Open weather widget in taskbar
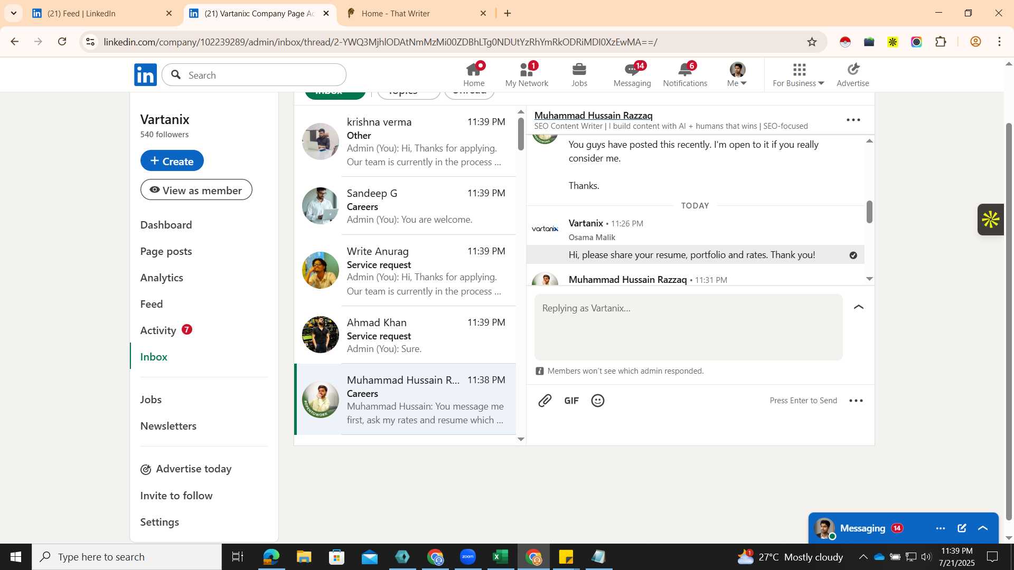This screenshot has height=570, width=1014. [x=790, y=557]
